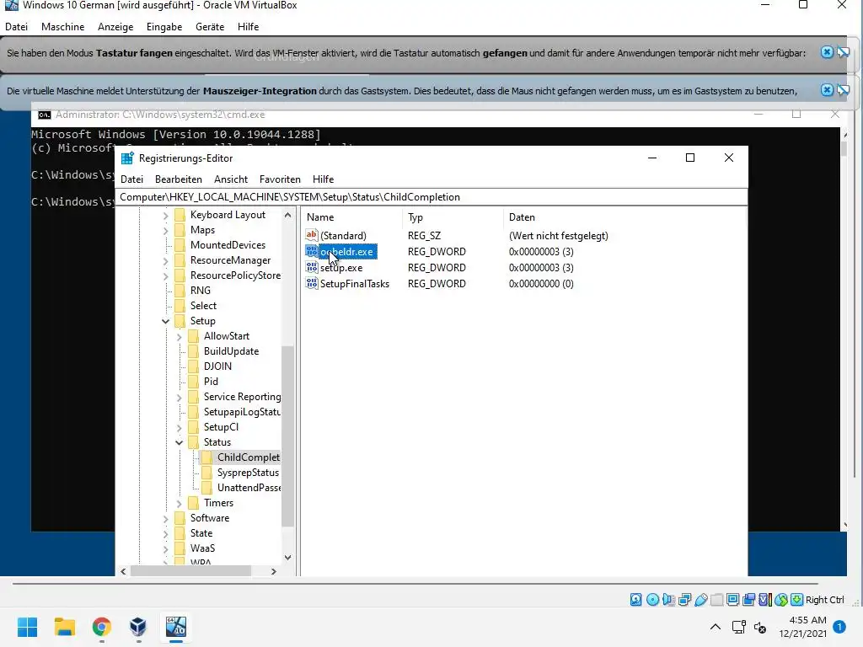Select the MountedDevices key
Viewport: 863px width, 647px height.
(x=228, y=245)
